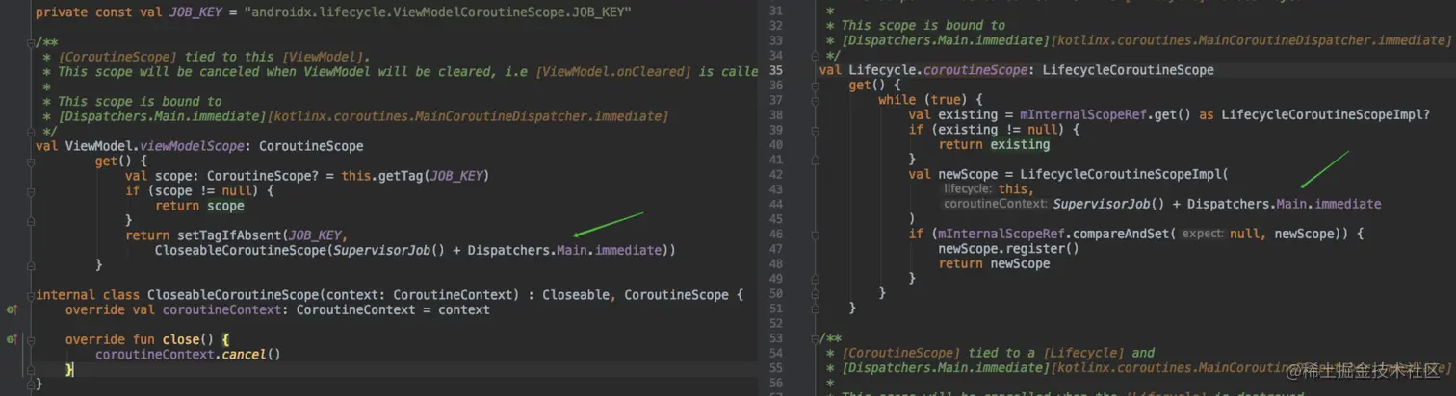Viewport: 1456px width, 396px height.
Task: Click LifecycleCoroutineScope return type on line 35
Action: 1128,70
